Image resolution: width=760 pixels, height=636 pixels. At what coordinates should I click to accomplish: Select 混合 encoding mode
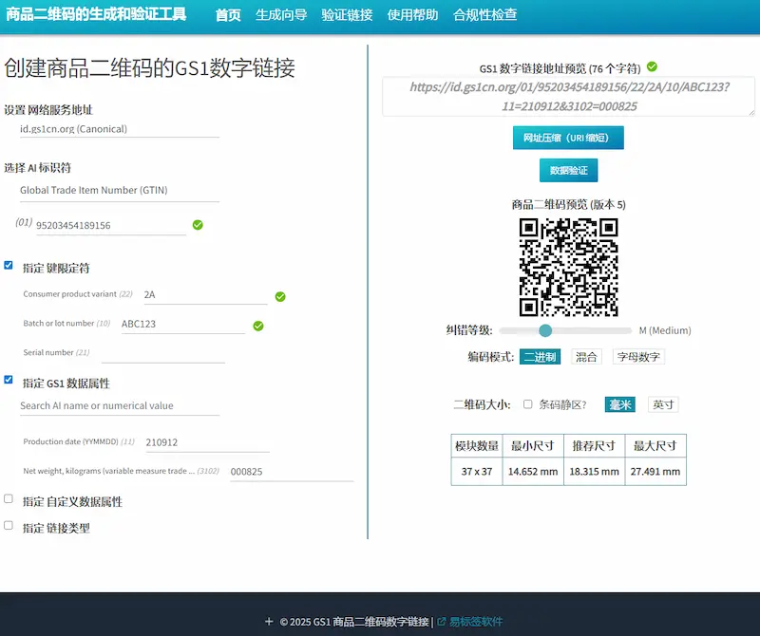586,357
